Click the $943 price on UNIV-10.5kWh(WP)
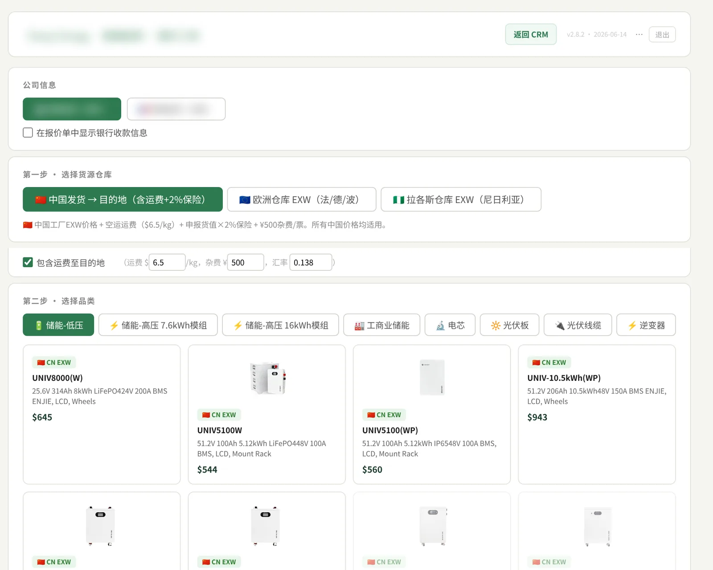The image size is (713, 570). pos(537,417)
